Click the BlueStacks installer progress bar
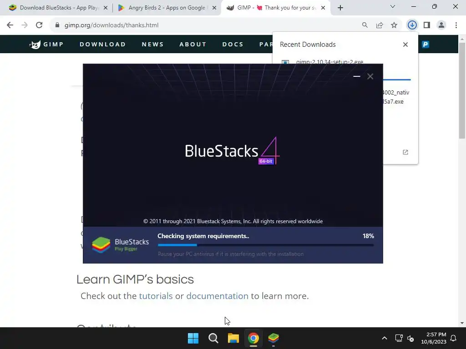466x349 pixels. point(266,245)
